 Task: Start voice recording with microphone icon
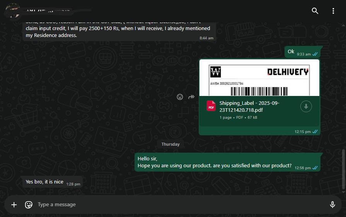(332, 205)
